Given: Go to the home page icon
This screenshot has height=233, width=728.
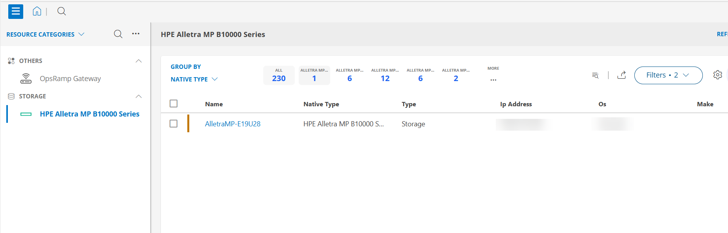Looking at the screenshot, I should coord(37,11).
